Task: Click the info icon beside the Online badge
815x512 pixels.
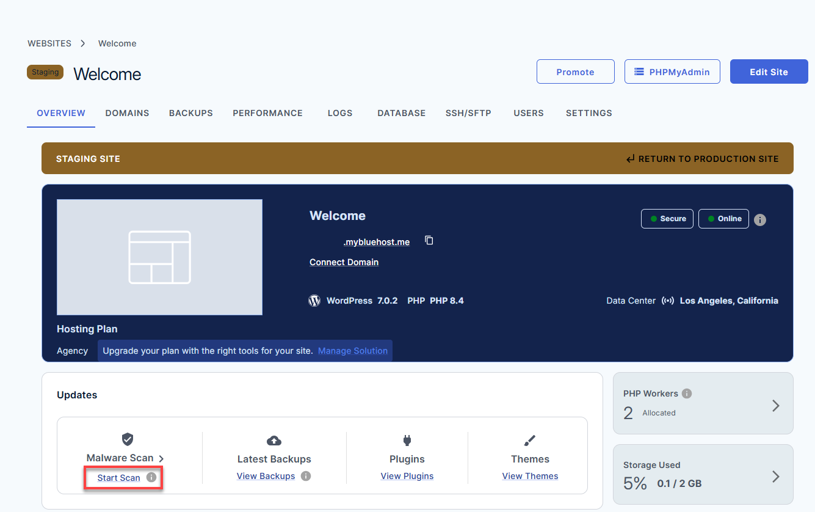Action: click(x=760, y=220)
